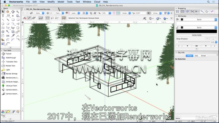
Task: Select the Arc tool
Action: (x=13, y=24)
